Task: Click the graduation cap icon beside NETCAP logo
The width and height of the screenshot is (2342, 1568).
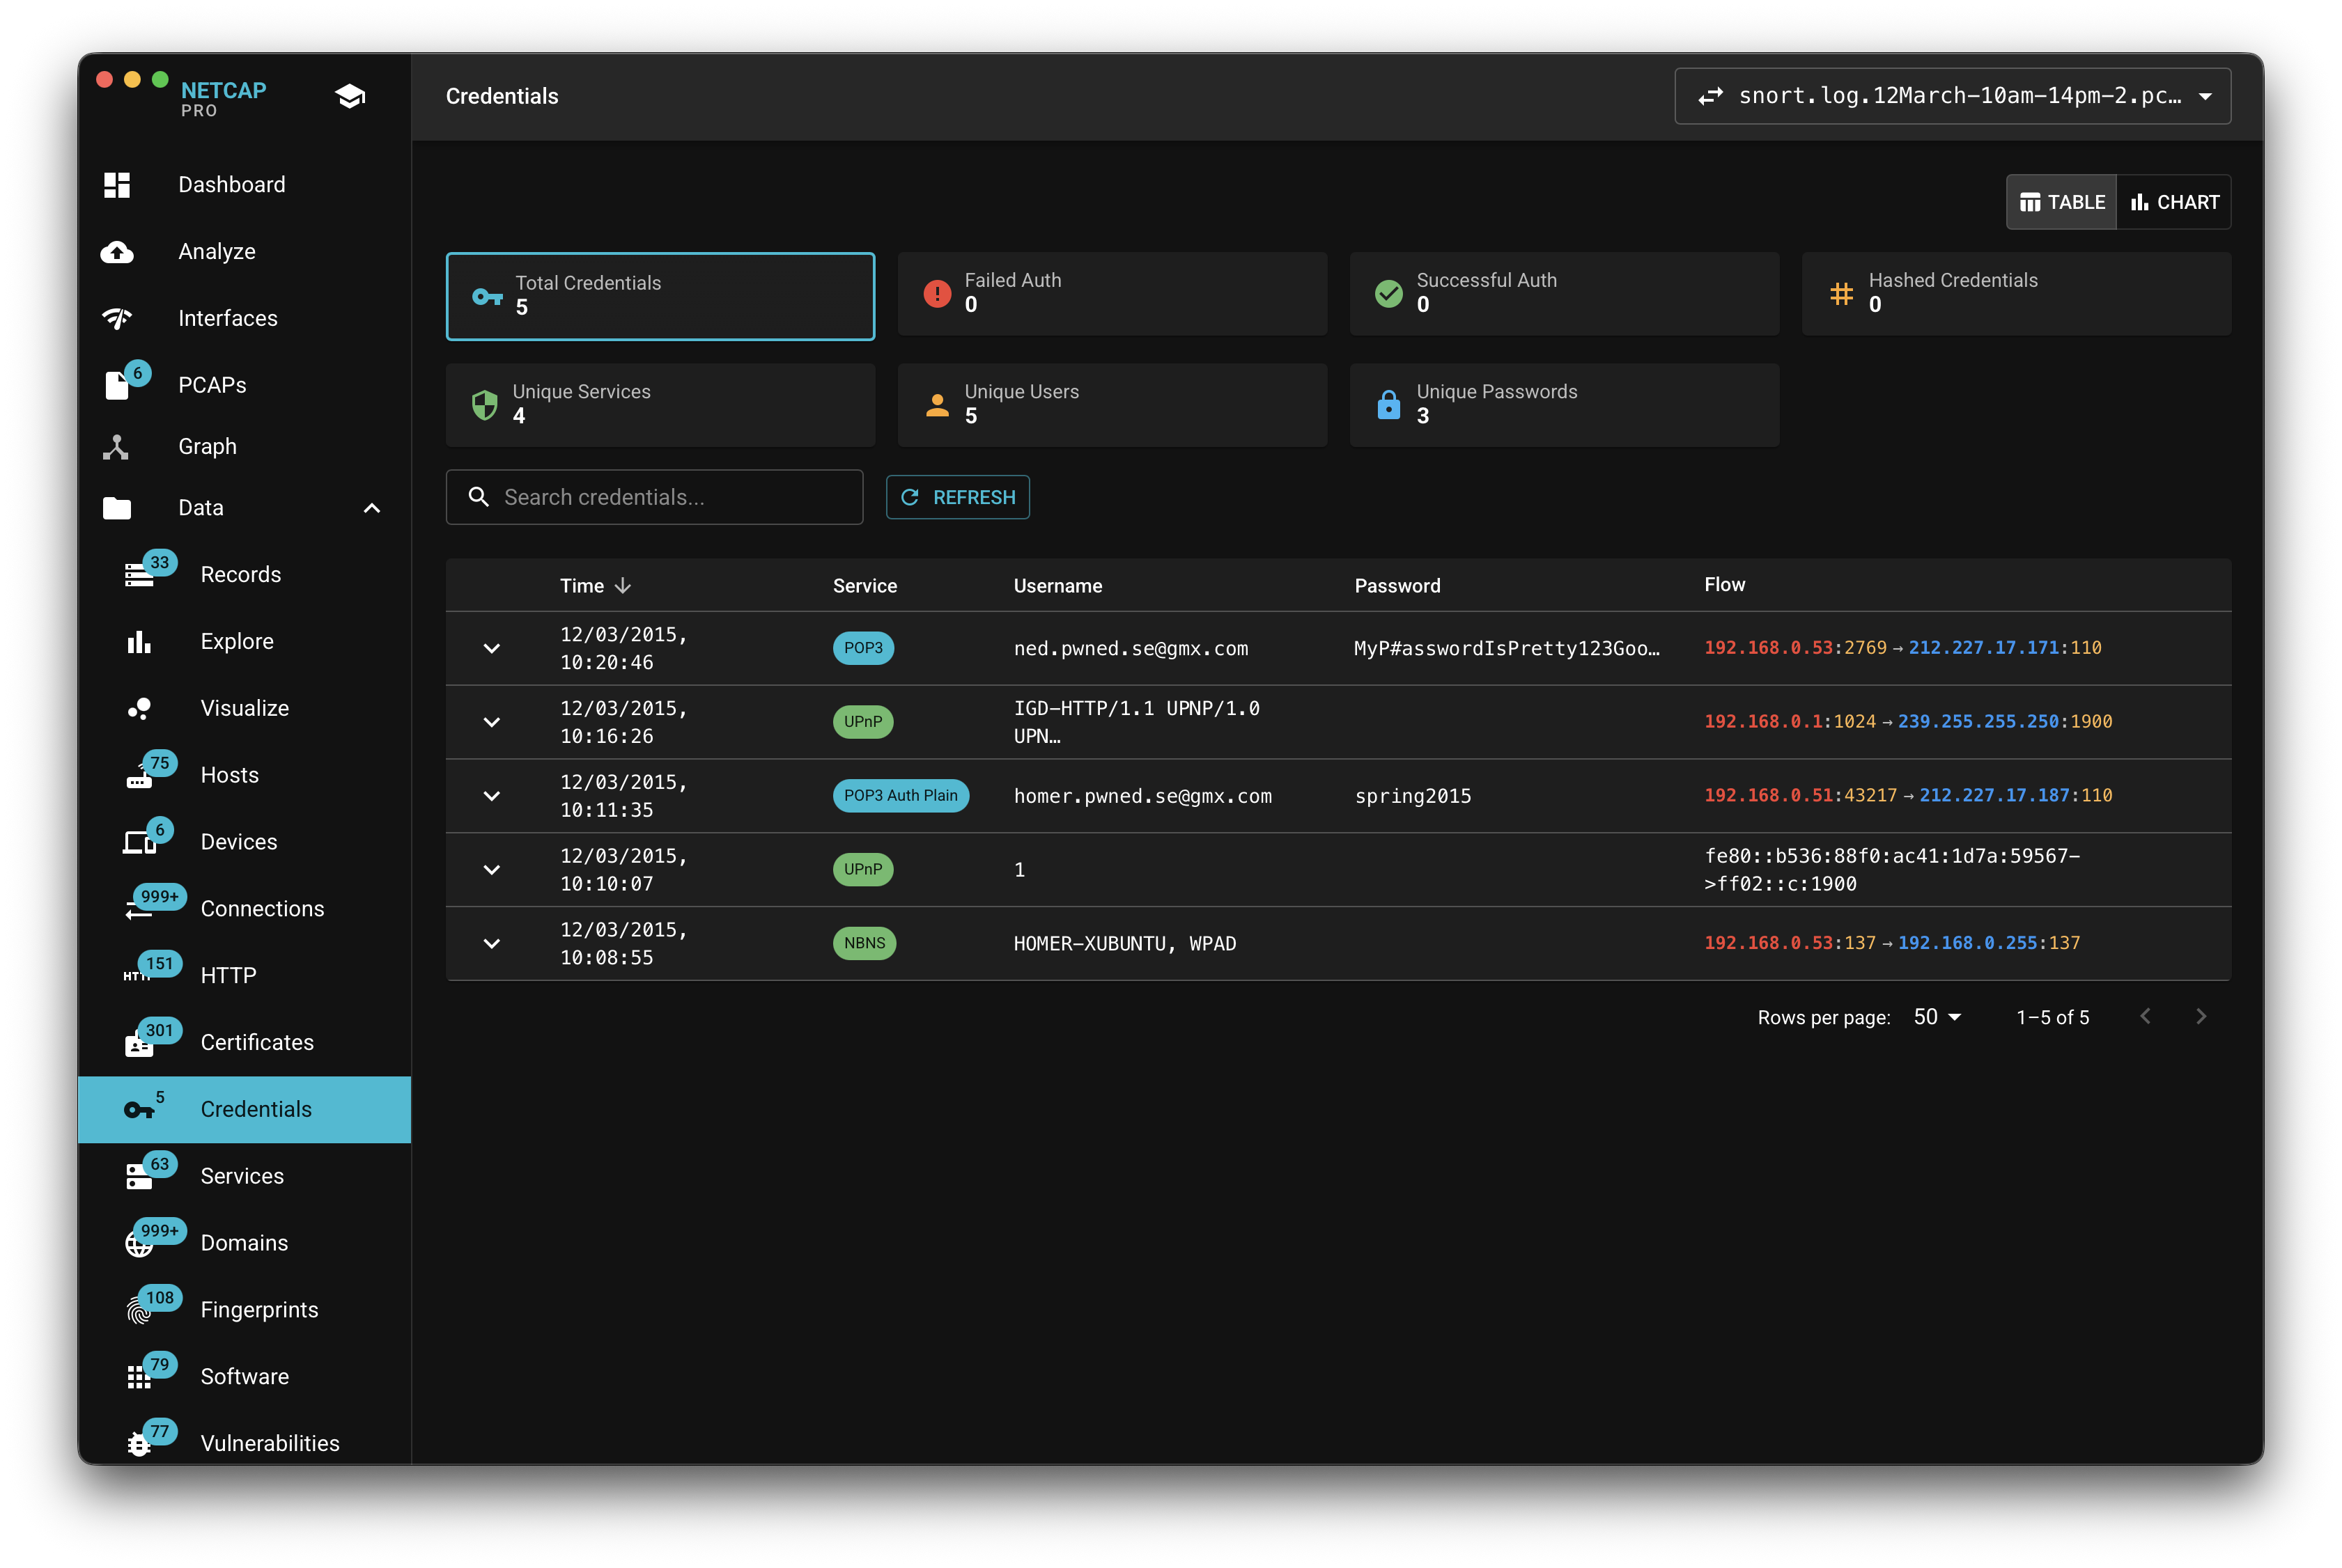Action: click(x=350, y=96)
